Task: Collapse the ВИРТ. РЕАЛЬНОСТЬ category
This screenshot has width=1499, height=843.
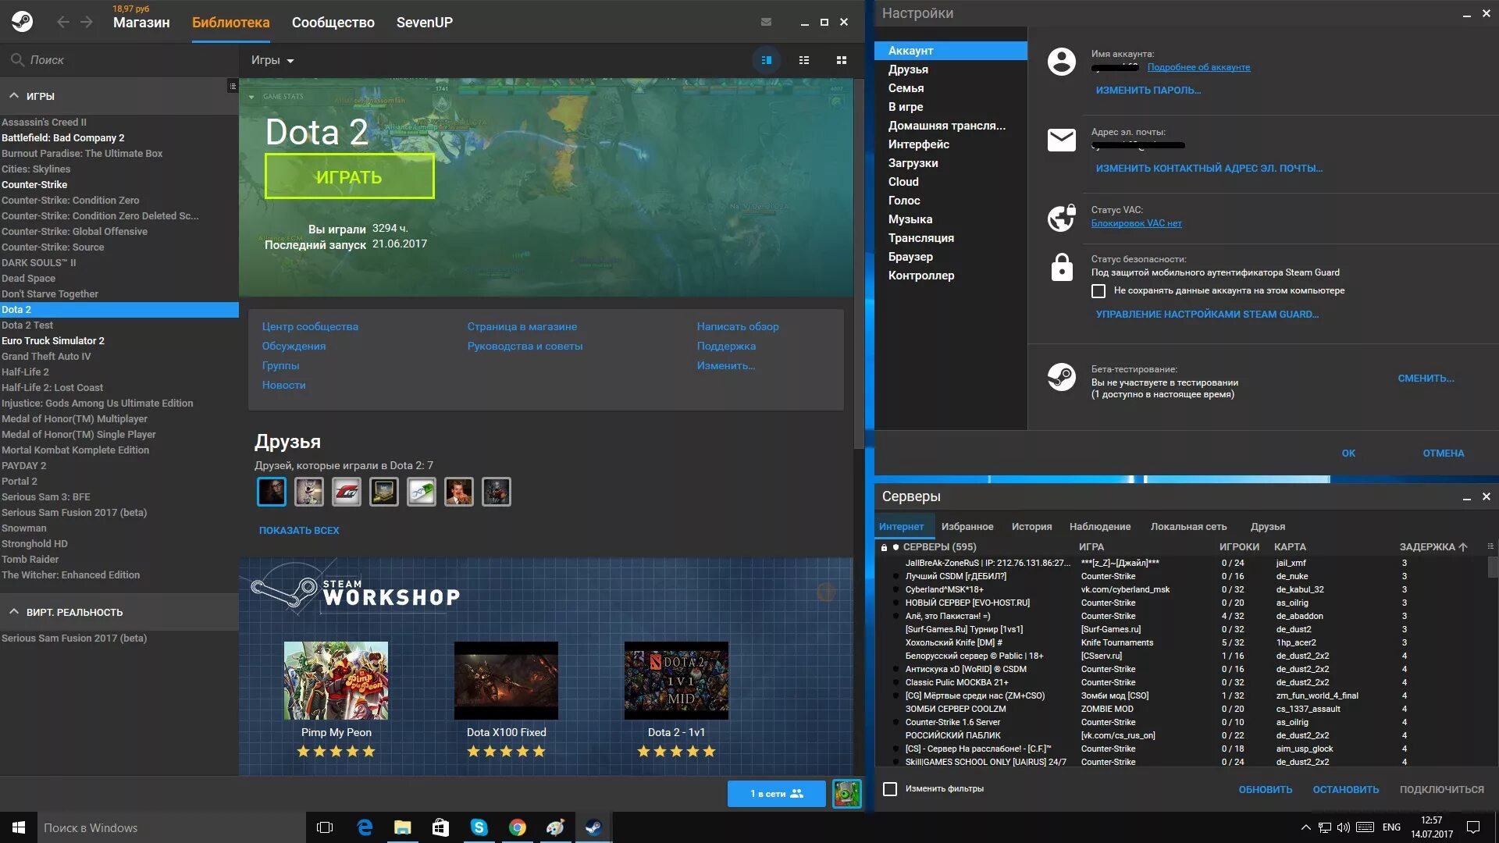Action: click(x=14, y=612)
